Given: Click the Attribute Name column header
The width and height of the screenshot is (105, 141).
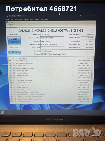Looking at the screenshot, I should (x=21, y=58).
